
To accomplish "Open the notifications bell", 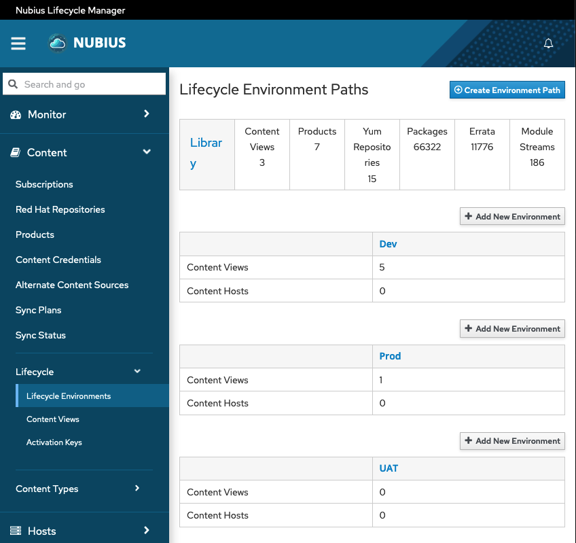I will 548,43.
